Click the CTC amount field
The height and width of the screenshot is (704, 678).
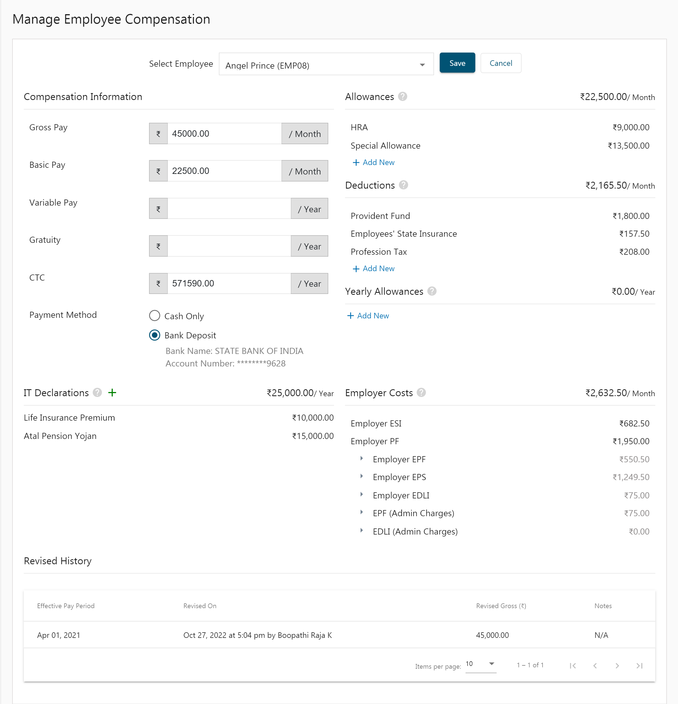tap(229, 283)
